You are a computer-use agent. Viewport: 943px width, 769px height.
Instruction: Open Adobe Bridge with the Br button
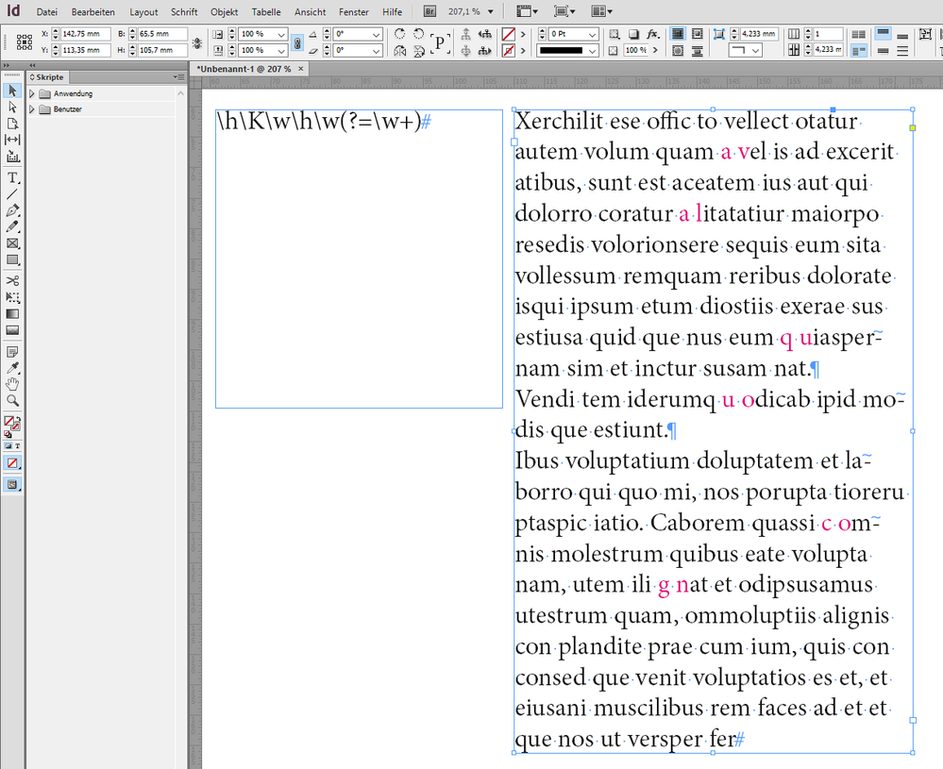pos(429,12)
